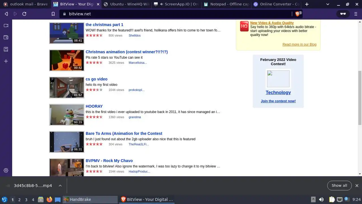Image resolution: width=362 pixels, height=204 pixels.
Task: Click Show all downloads button
Action: [339, 186]
